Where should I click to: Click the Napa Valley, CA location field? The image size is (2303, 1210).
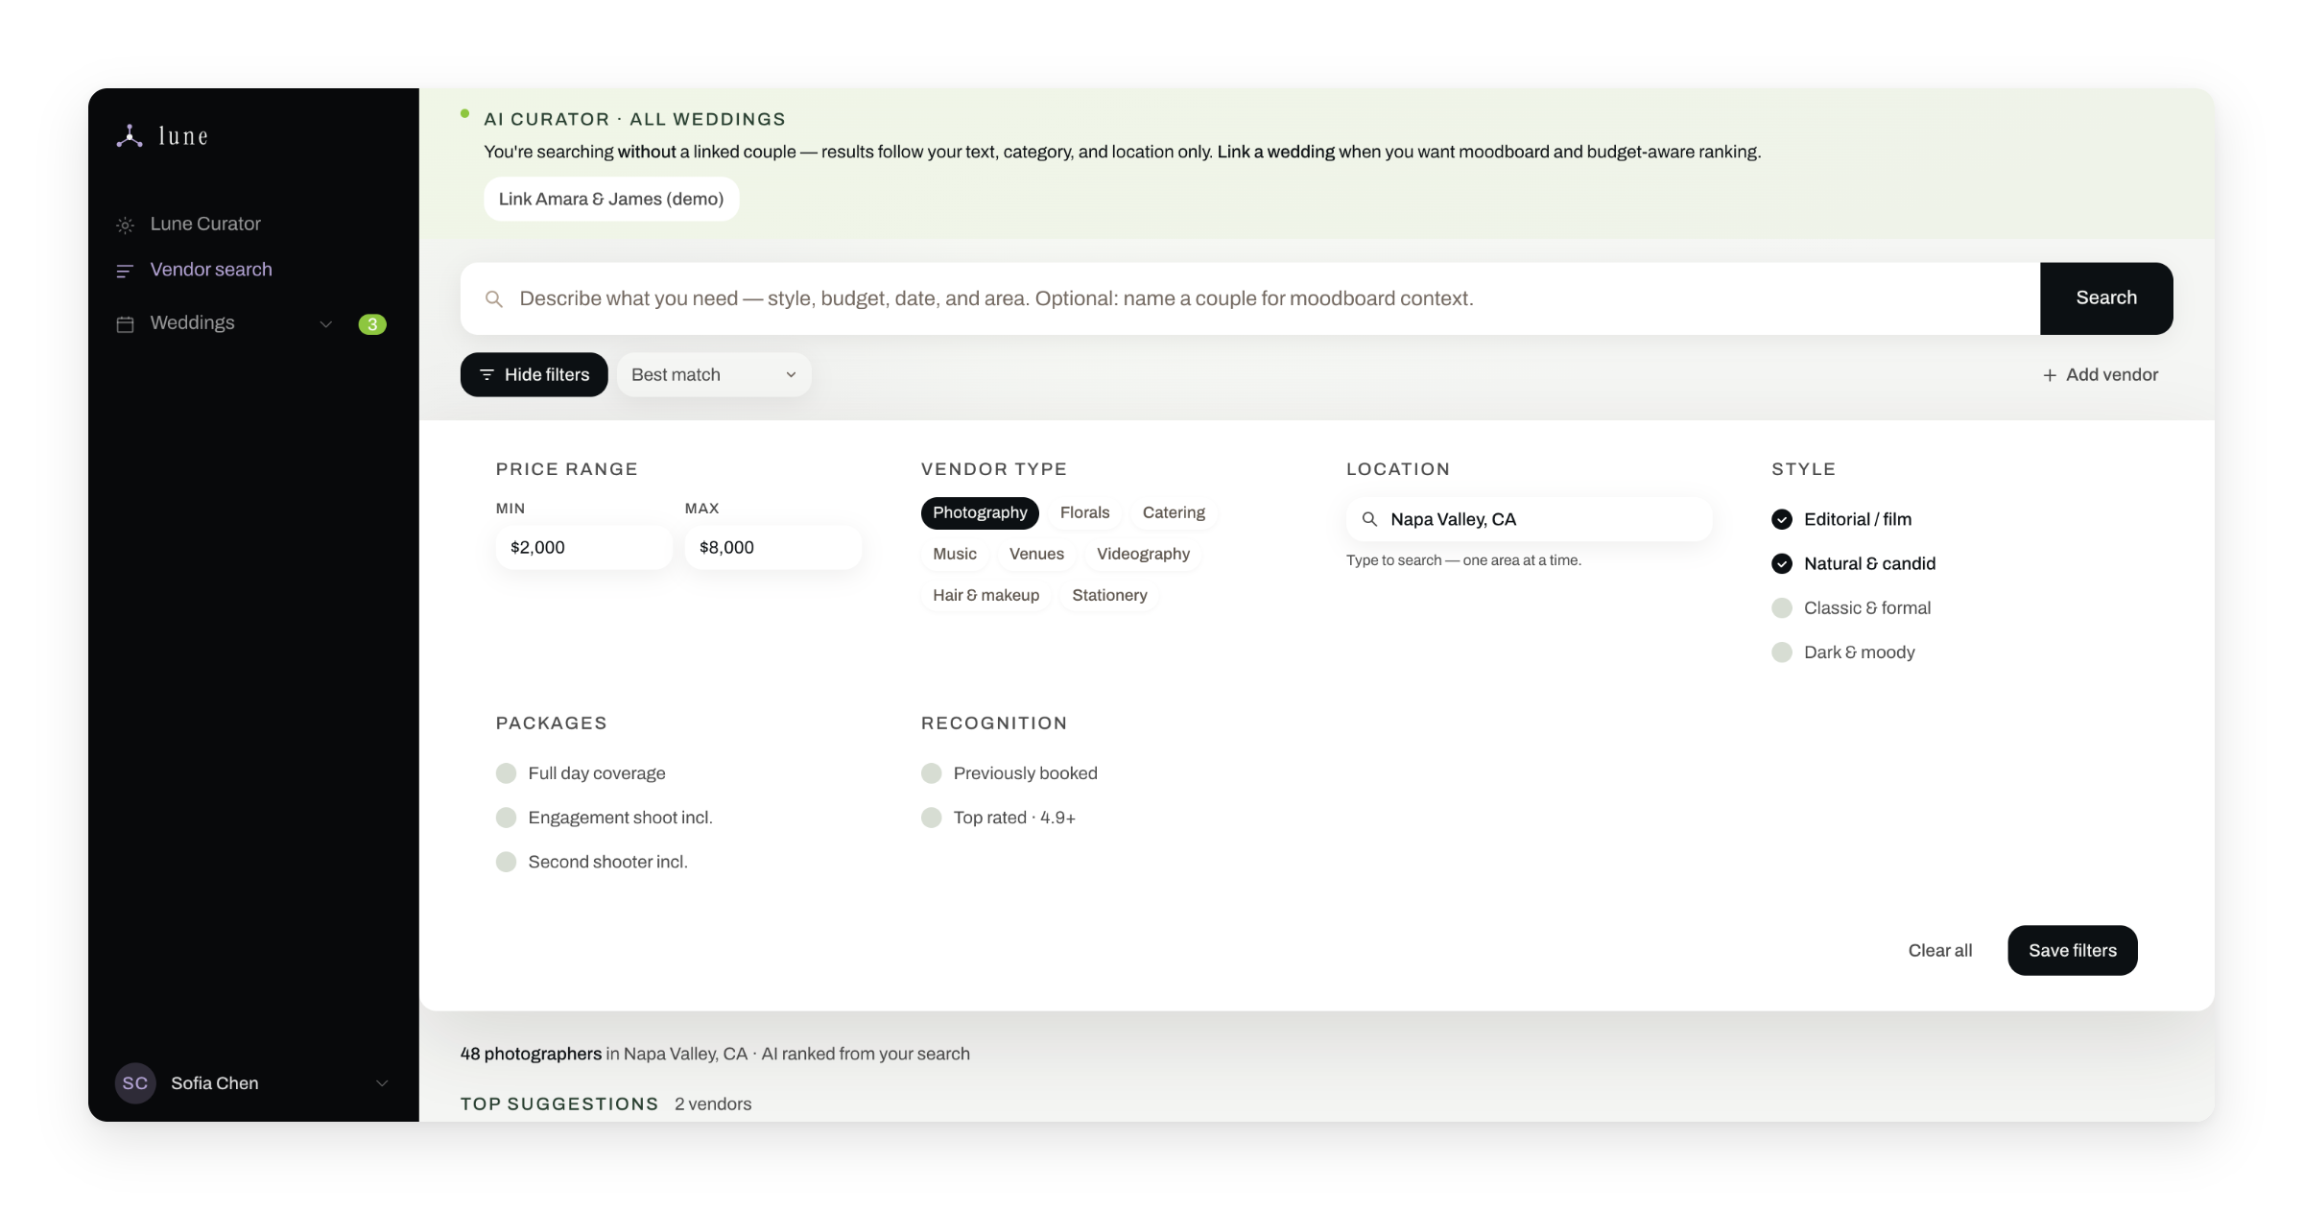click(x=1530, y=519)
